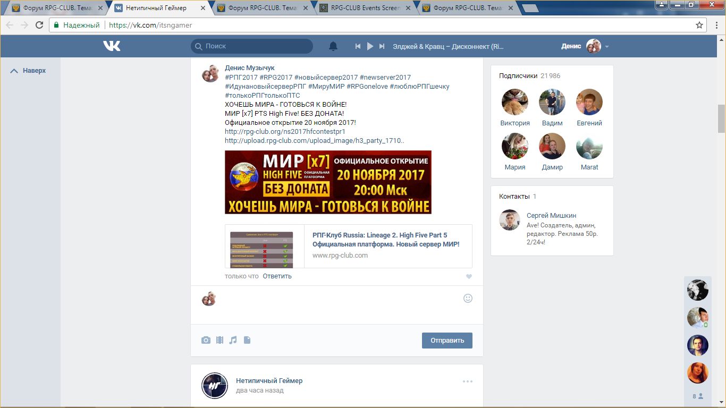Open the current track title Элджей & Кравц
Screen dimensions: 726x408
point(448,46)
